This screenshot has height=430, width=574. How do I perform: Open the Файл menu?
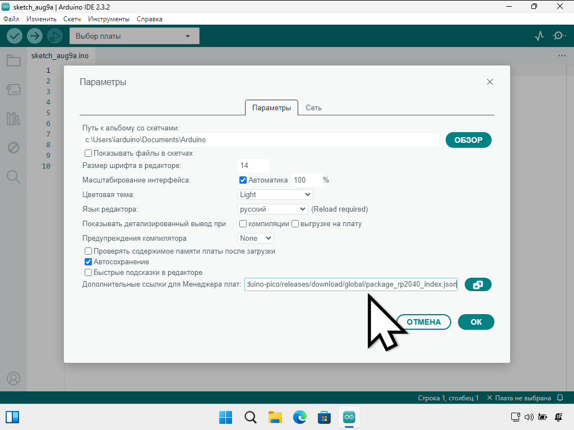pyautogui.click(x=11, y=19)
